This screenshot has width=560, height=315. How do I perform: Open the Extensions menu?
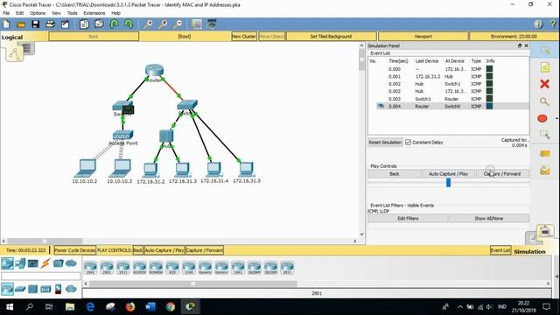pyautogui.click(x=94, y=13)
